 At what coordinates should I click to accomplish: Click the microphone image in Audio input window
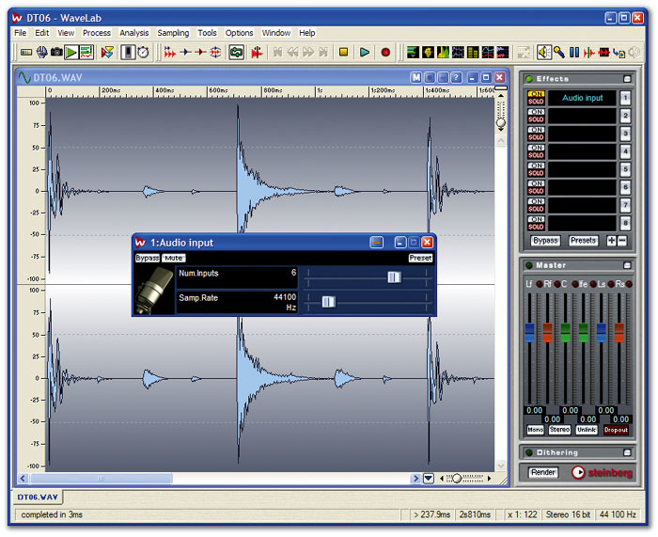(x=153, y=290)
